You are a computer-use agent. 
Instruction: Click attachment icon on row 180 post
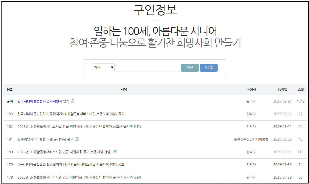tap(115, 152)
